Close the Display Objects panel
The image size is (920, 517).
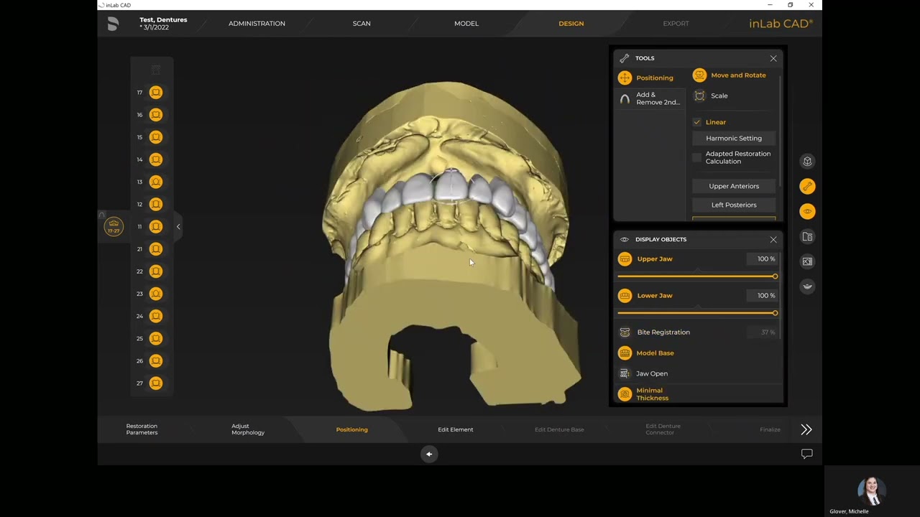coord(773,239)
